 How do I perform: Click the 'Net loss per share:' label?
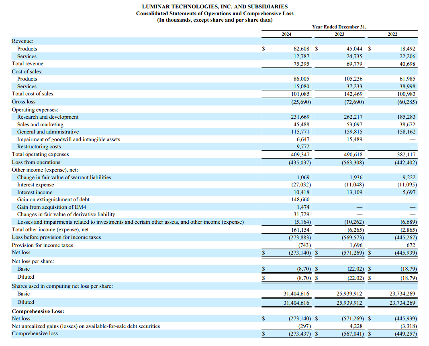33,261
